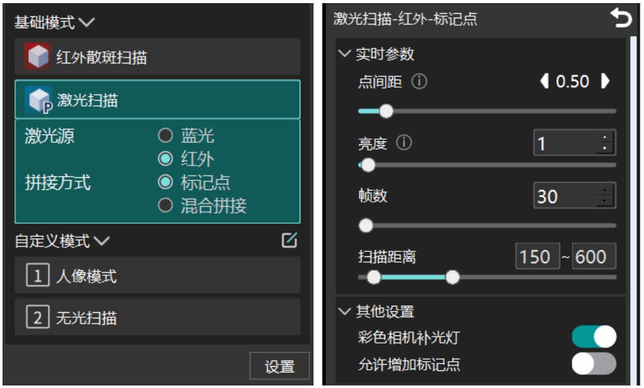Collapse the 实时参数 section

coord(344,53)
